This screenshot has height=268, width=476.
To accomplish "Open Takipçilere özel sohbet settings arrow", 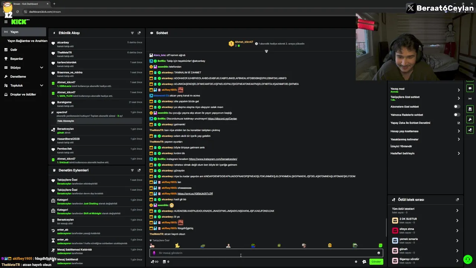I will tap(459, 98).
